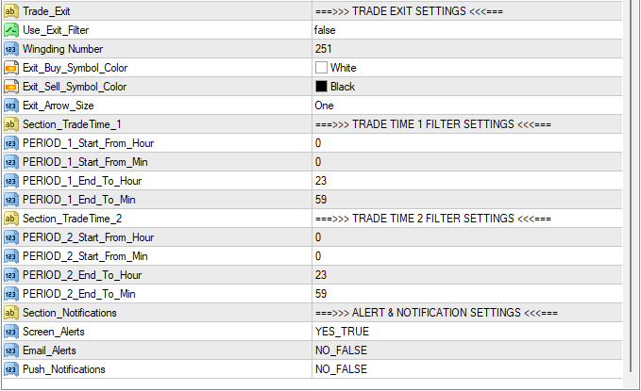Toggle Email_Alerts NO_FALSE value

[x=341, y=350]
